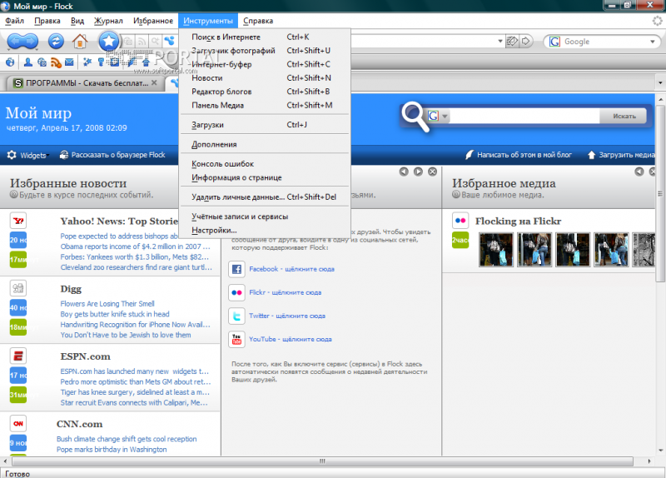Click the Google search box in toolbar
Viewport: 666px width, 478px height.
[603, 42]
